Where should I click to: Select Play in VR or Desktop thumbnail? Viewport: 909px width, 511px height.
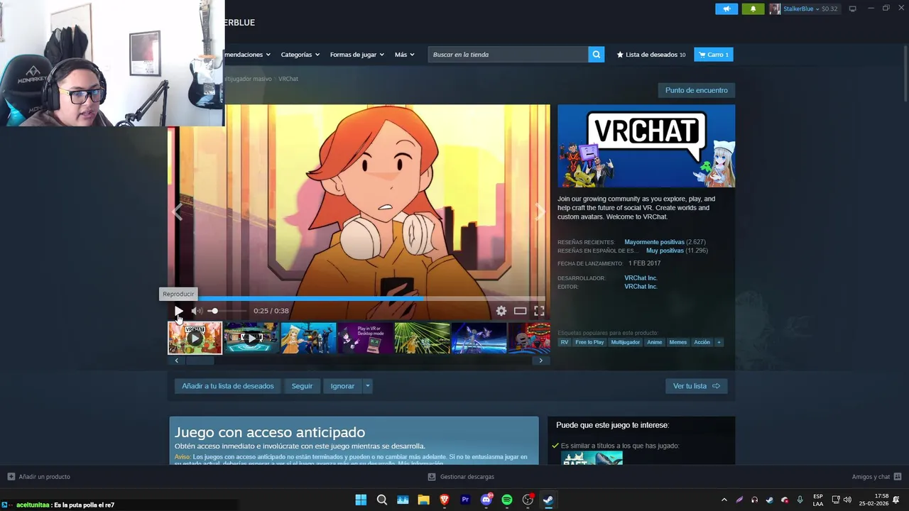[365, 339]
